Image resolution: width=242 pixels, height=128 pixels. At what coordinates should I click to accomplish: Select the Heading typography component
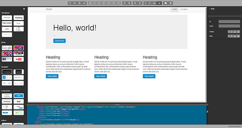coord(18,18)
